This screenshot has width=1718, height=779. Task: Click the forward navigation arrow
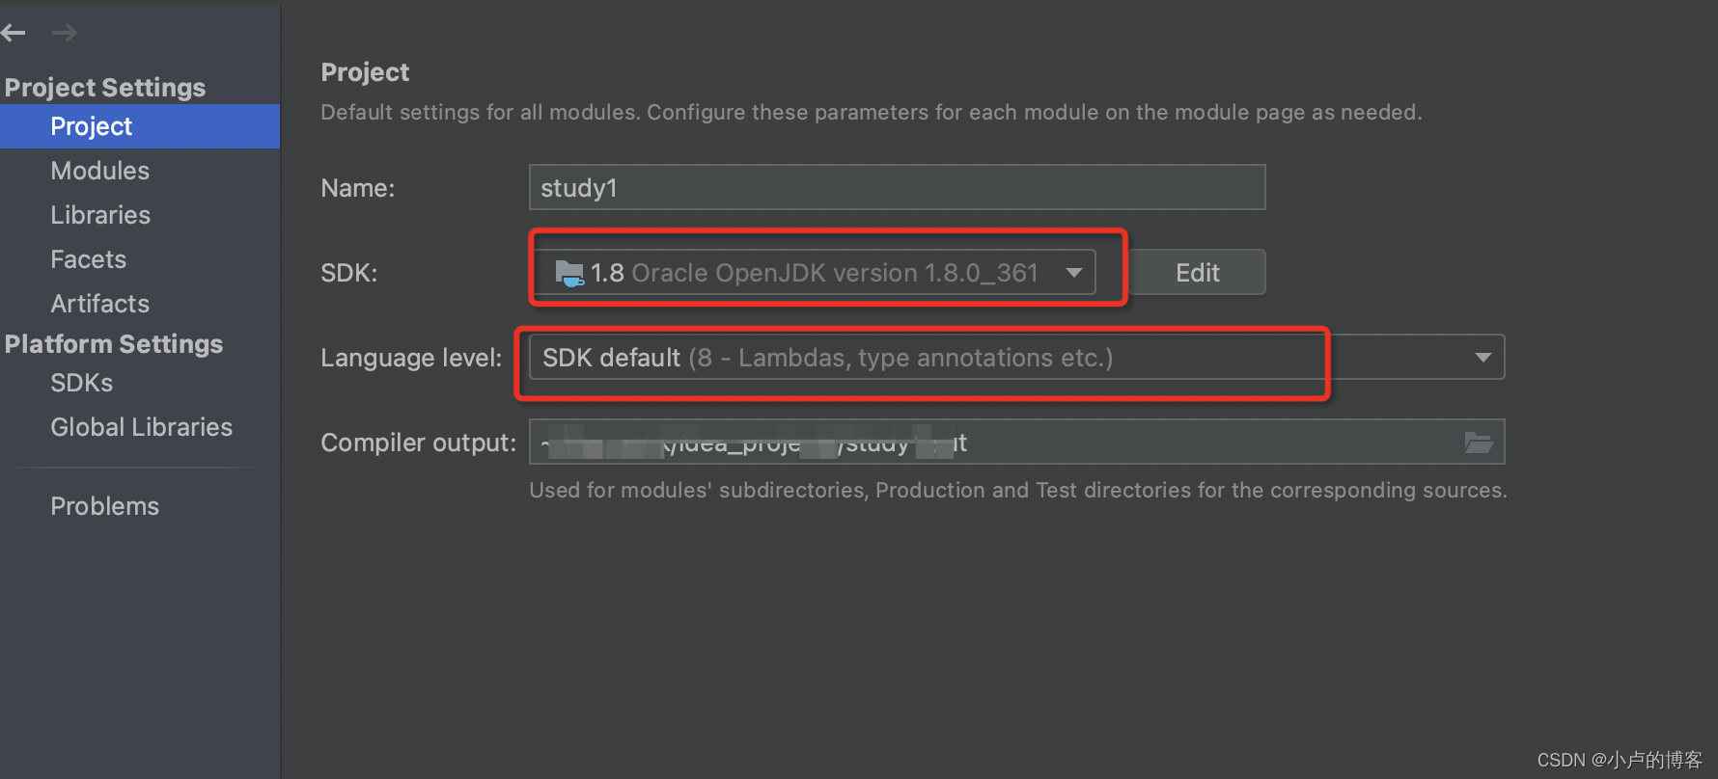click(64, 32)
